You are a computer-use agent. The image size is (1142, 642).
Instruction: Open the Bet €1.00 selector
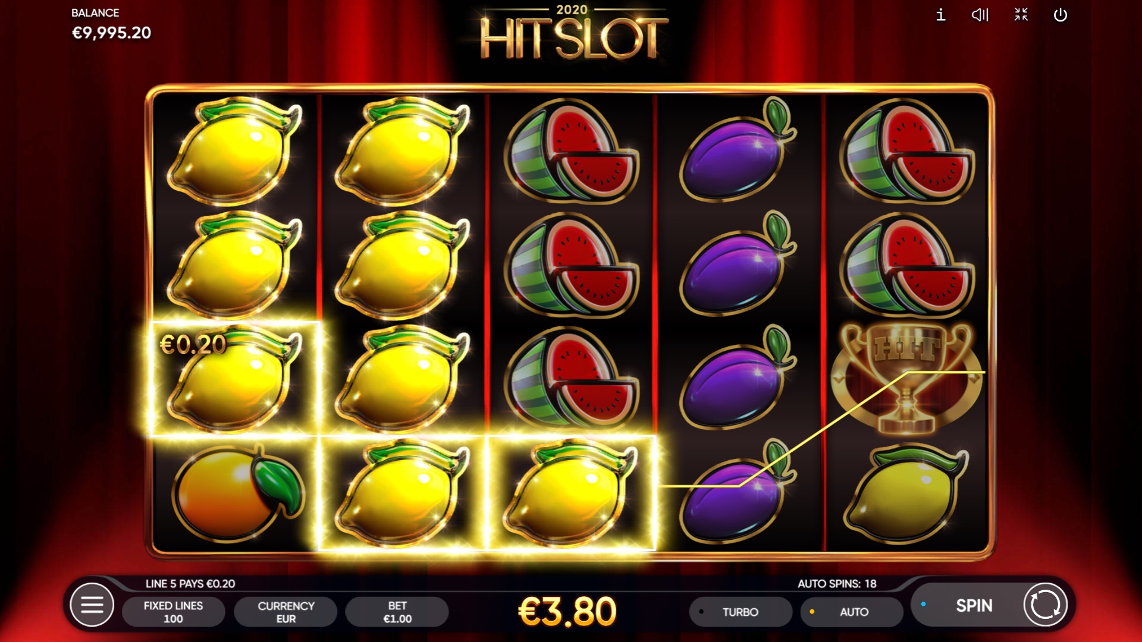397,612
